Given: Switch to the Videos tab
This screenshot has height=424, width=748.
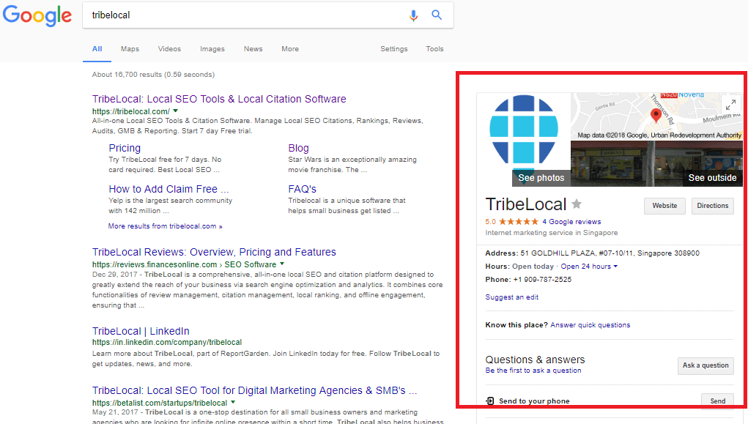Looking at the screenshot, I should tap(169, 48).
